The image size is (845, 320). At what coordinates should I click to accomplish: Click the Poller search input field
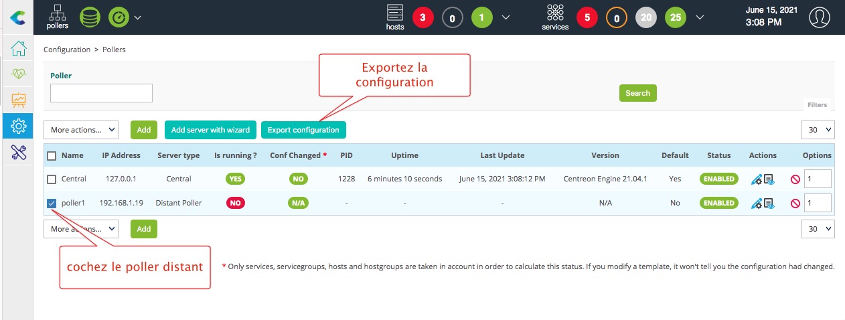[101, 93]
